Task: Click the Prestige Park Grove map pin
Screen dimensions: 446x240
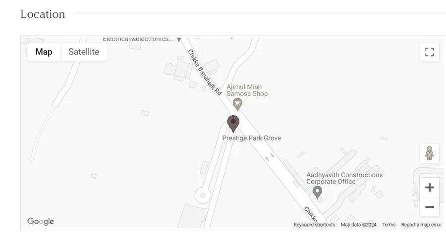Action: [x=233, y=124]
